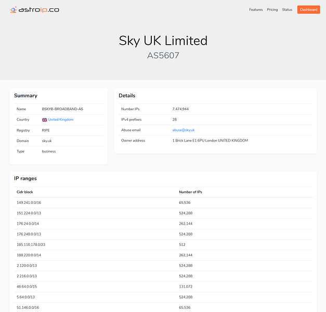This screenshot has width=326, height=312.
Task: Open the Pricing page
Action: (272, 9)
